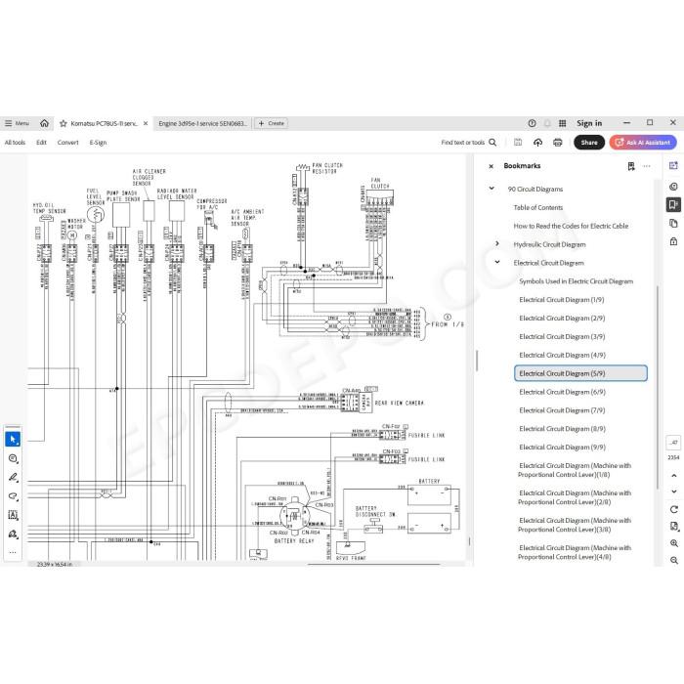Image resolution: width=684 pixels, height=684 pixels.
Task: Open Electrical Circuit Diagram (2/9) bookmark
Action: 562,318
